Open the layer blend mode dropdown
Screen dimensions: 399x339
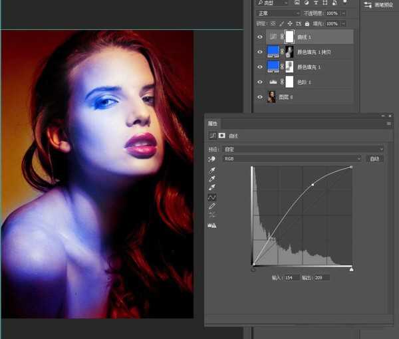(278, 13)
